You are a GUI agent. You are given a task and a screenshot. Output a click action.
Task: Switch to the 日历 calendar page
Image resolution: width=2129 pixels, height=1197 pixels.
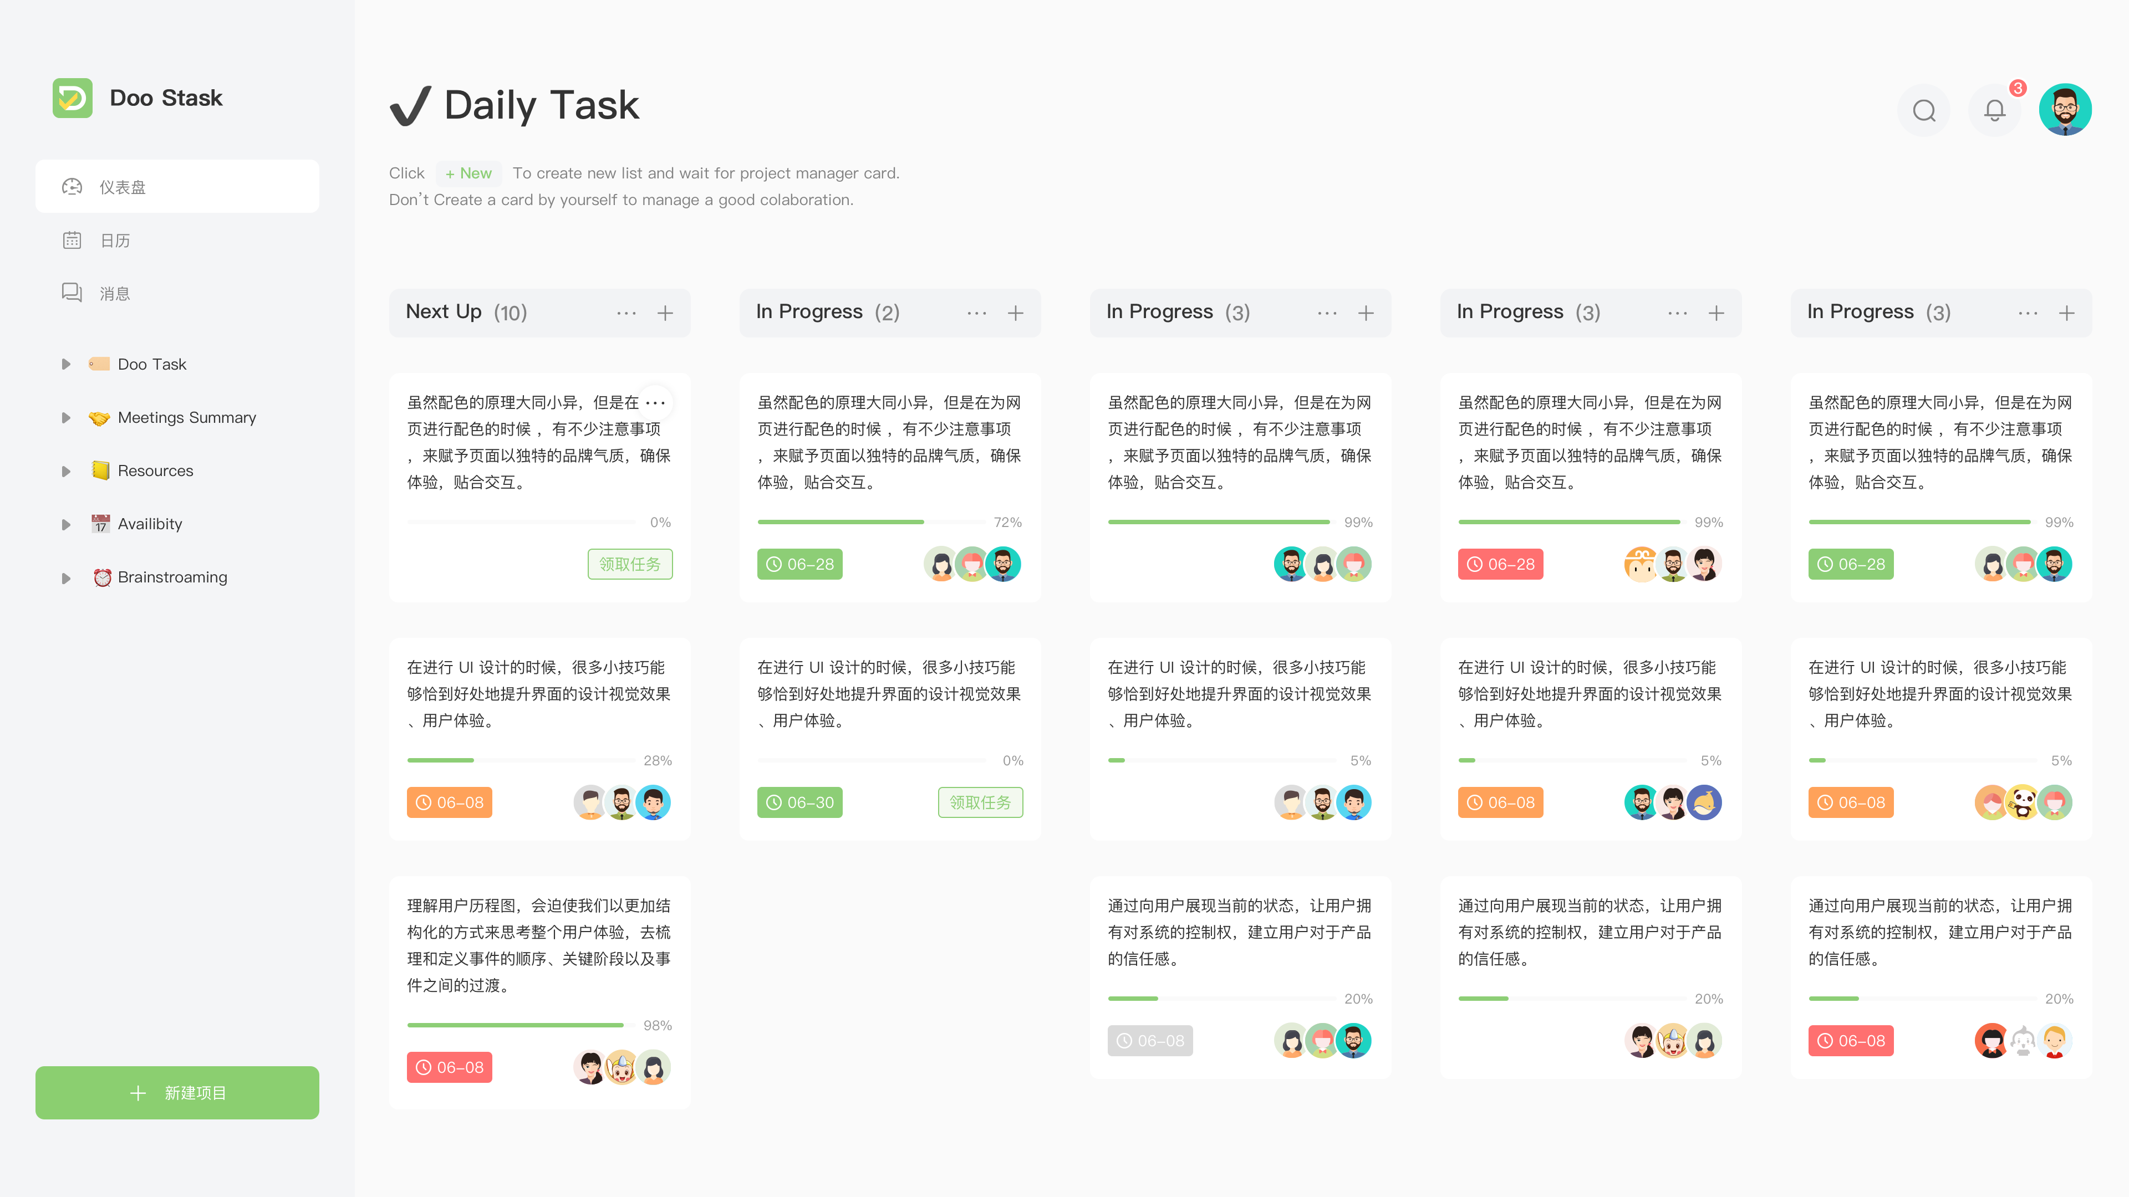coord(115,241)
